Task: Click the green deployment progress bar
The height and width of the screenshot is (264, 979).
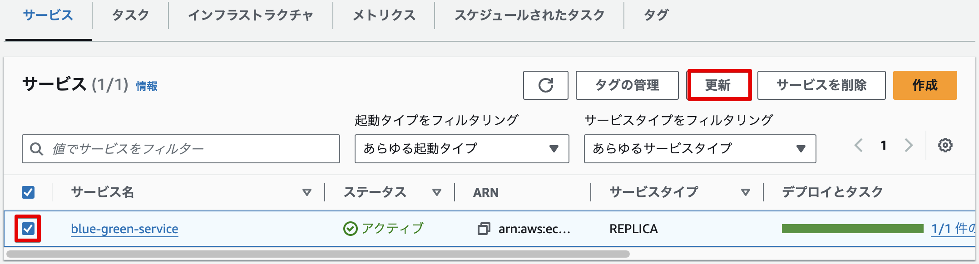Action: point(853,229)
